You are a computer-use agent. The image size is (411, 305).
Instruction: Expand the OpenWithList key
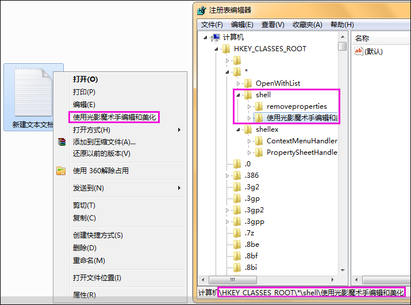239,83
